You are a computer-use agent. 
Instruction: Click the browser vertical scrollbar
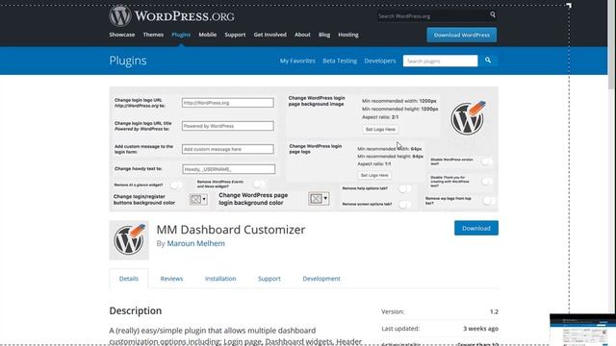[x=611, y=44]
